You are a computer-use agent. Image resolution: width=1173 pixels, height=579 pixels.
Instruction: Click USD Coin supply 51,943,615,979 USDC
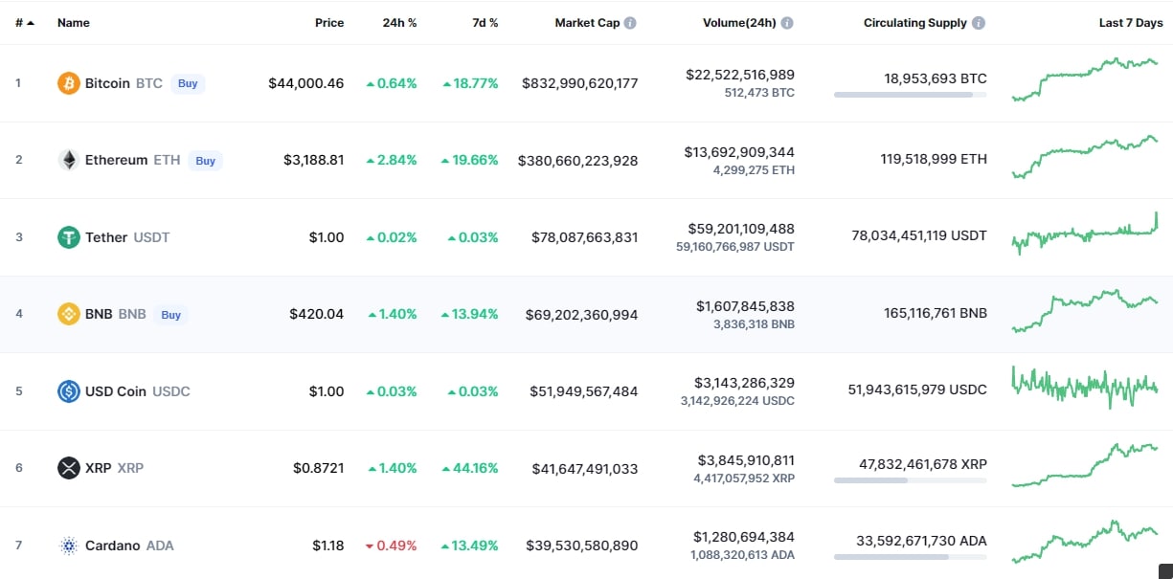coord(917,390)
